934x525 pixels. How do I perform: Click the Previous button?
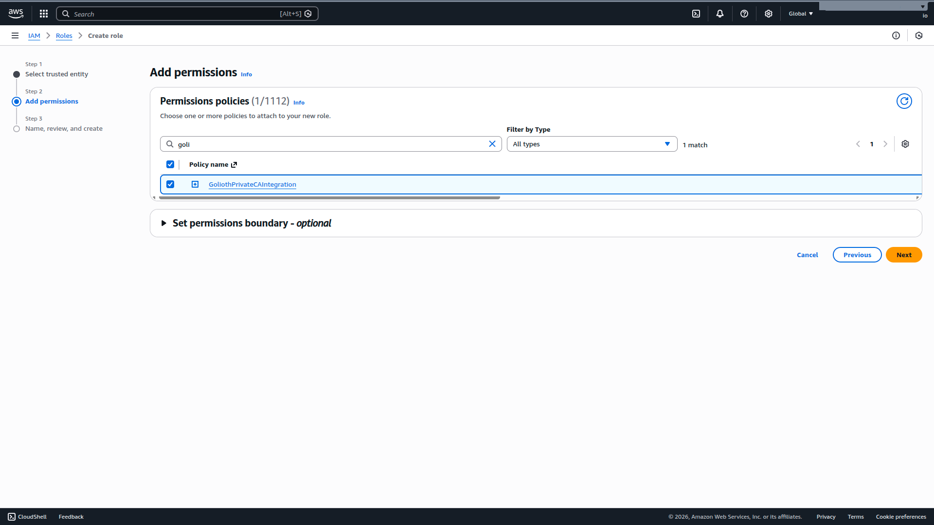pos(857,255)
